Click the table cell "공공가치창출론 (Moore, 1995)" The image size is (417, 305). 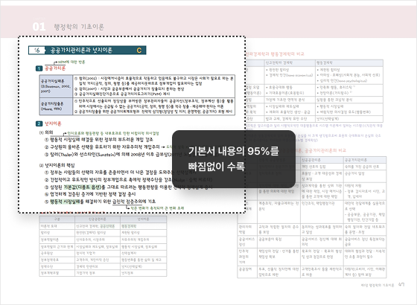(56, 106)
